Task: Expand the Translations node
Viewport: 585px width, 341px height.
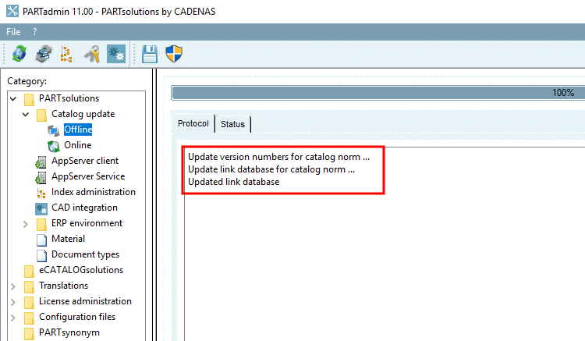Action: point(13,286)
